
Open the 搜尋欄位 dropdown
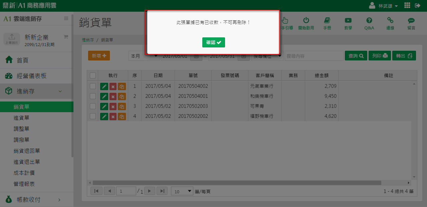click(267, 56)
